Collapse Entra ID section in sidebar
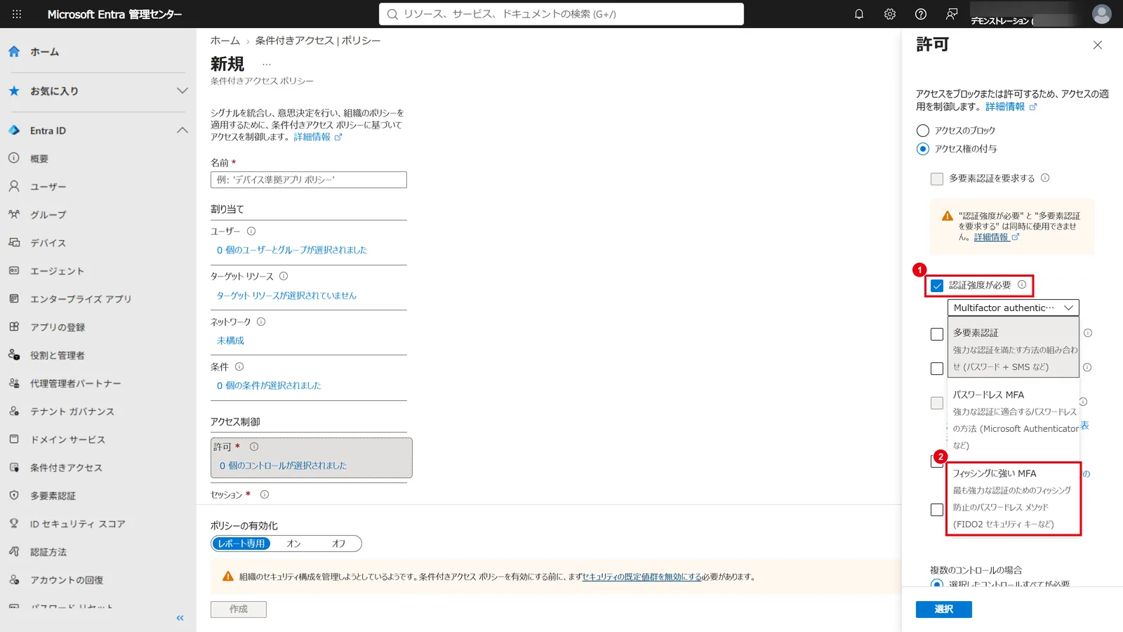The height and width of the screenshot is (632, 1123). [x=182, y=130]
